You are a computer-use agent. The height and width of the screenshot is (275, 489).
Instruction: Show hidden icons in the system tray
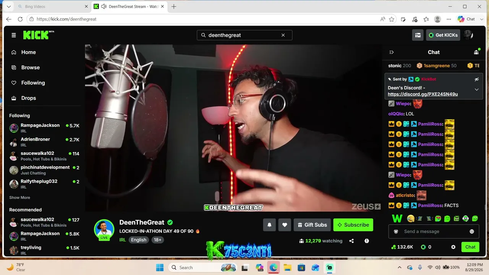pyautogui.click(x=400, y=267)
